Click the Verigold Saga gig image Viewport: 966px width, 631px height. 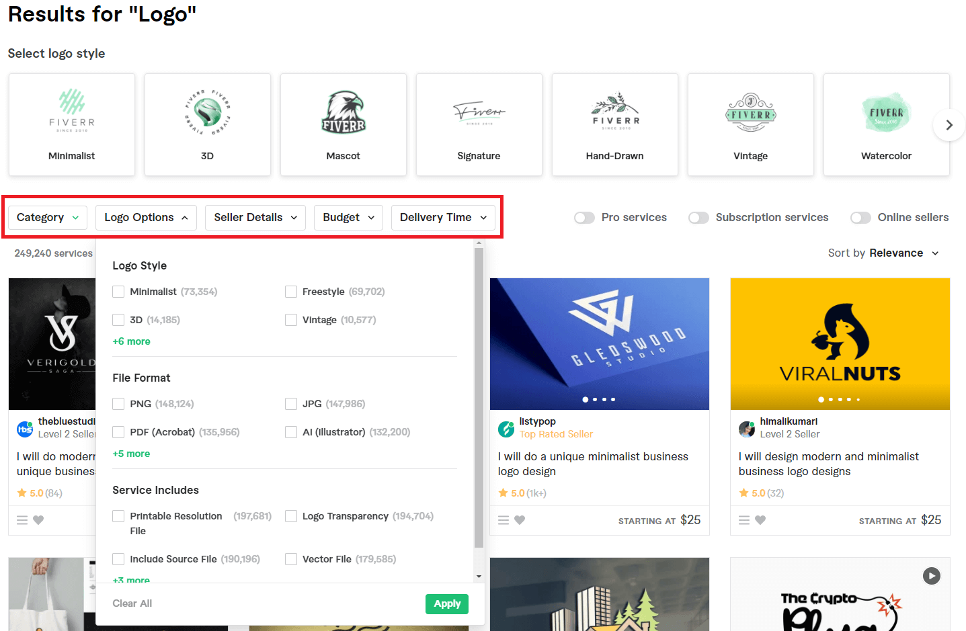tap(52, 344)
